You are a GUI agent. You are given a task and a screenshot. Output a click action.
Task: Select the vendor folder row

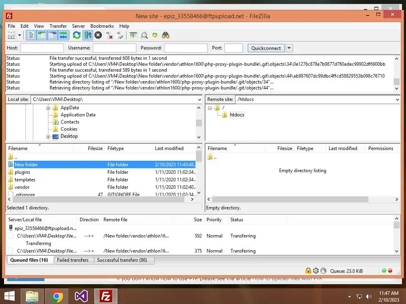coord(101,187)
